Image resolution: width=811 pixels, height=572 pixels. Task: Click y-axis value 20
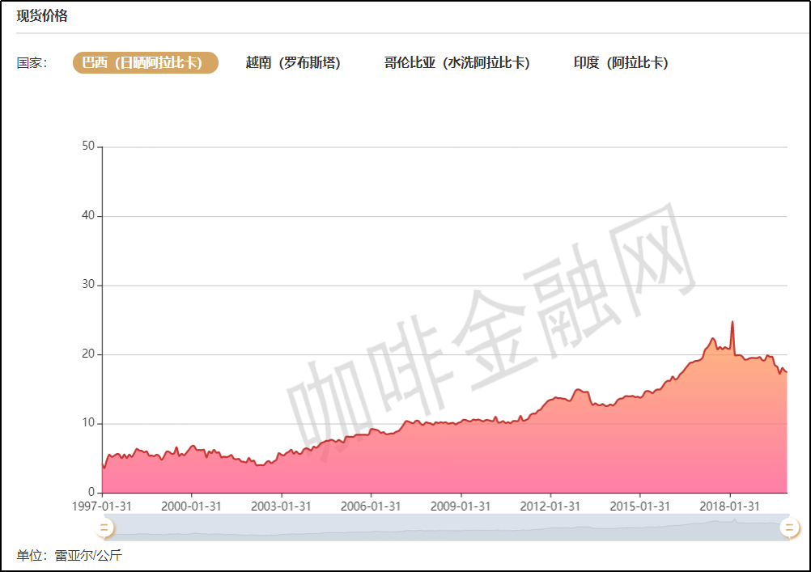click(x=88, y=354)
